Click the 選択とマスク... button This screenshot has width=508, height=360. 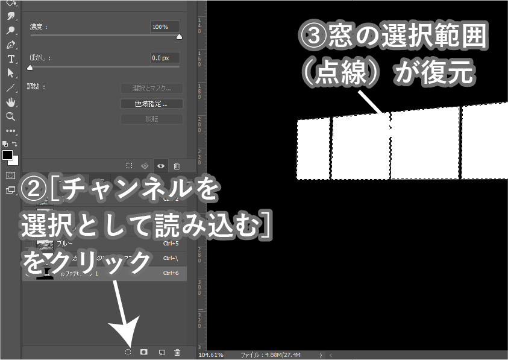pyautogui.click(x=152, y=88)
